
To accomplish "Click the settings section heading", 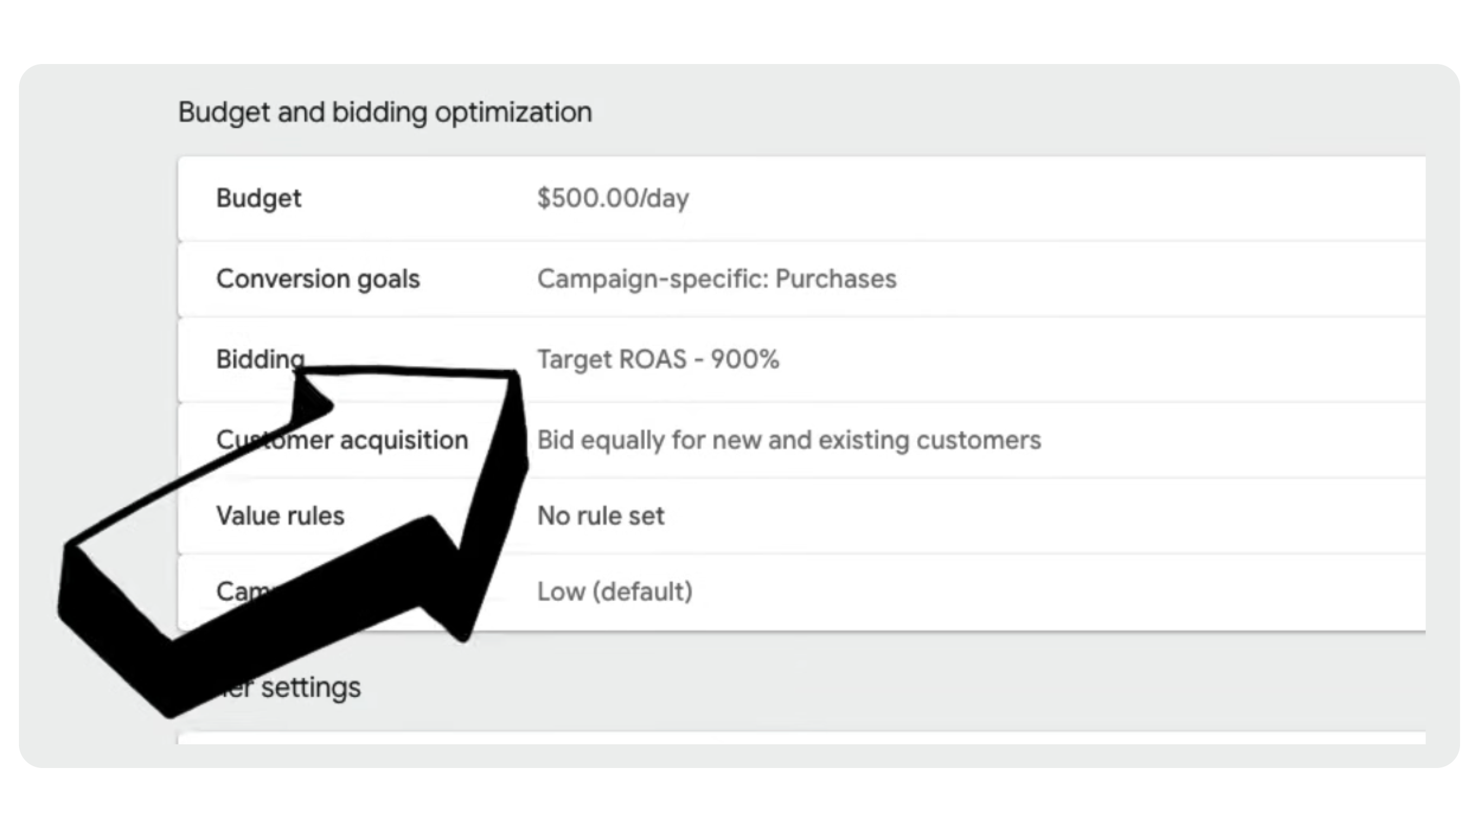I will tap(310, 688).
